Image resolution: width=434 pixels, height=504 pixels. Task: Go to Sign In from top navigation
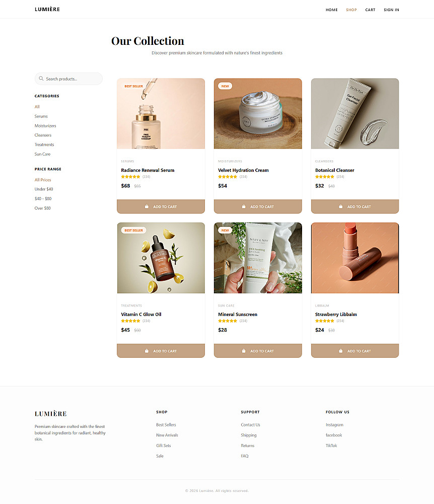(391, 10)
